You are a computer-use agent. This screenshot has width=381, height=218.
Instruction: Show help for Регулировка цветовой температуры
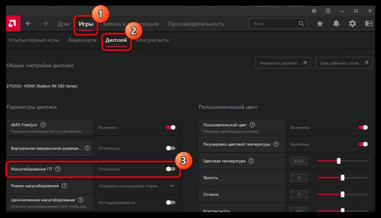[x=276, y=144]
